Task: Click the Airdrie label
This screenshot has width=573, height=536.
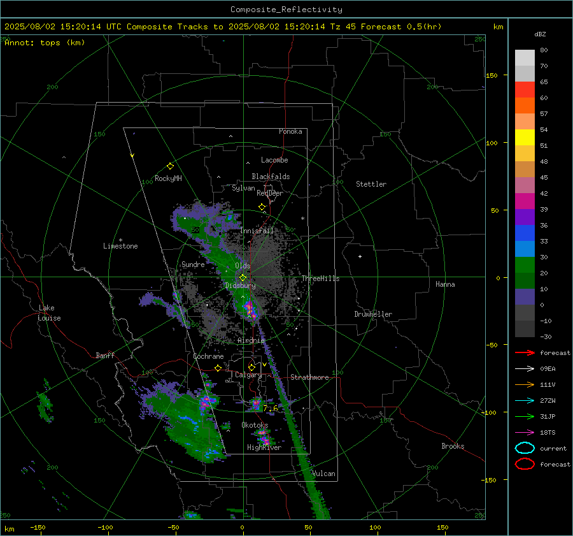Action: click(251, 340)
